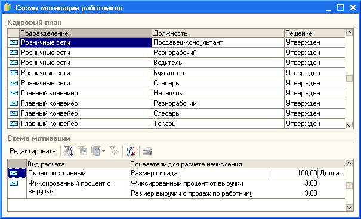Click row icon for Наладчик
The width and height of the screenshot is (361, 219).
point(14,93)
